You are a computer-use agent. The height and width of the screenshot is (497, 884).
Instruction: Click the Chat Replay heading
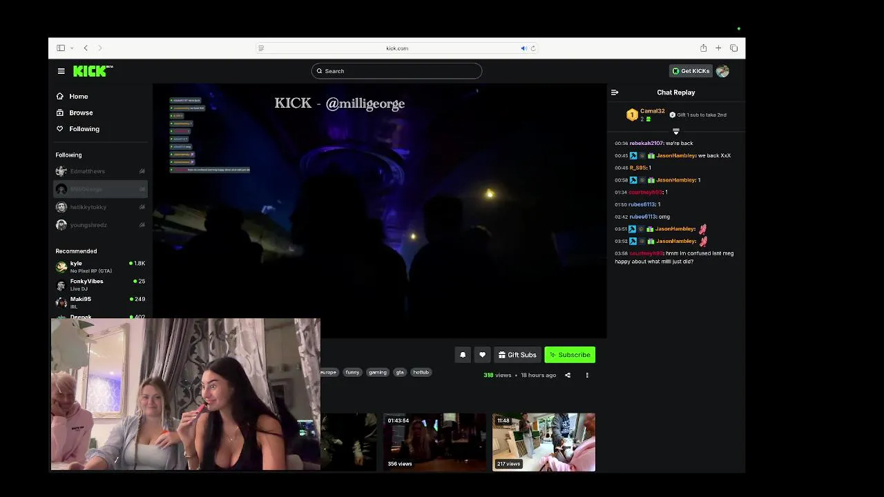(675, 92)
